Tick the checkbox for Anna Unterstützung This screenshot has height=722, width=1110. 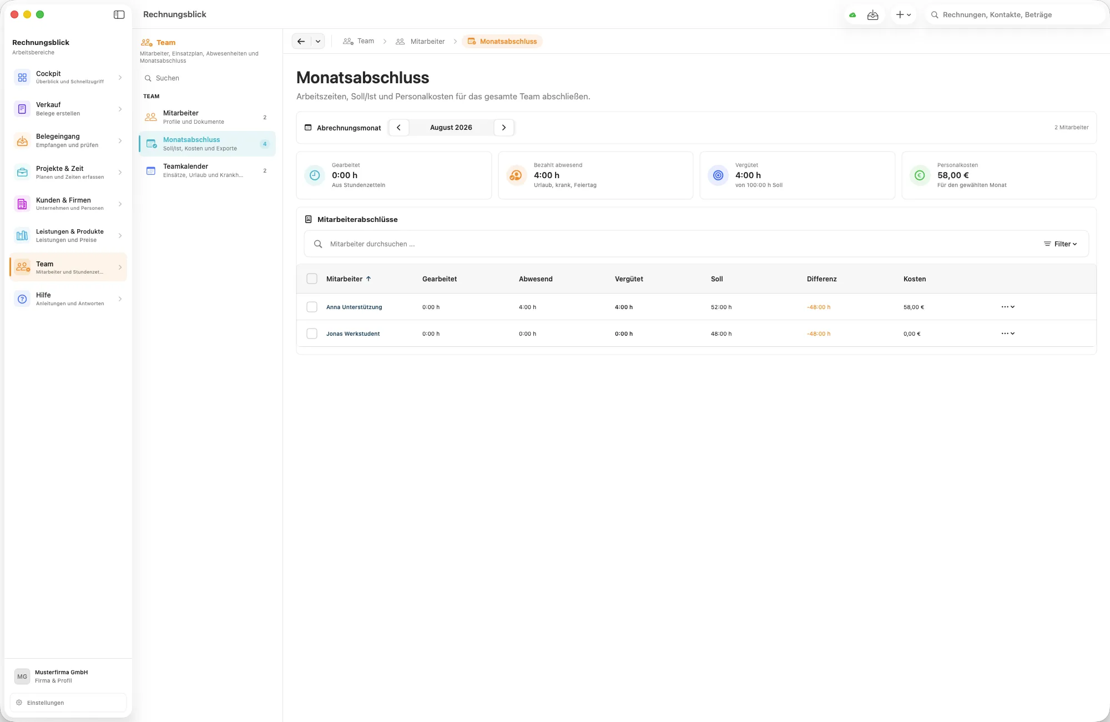click(x=312, y=307)
